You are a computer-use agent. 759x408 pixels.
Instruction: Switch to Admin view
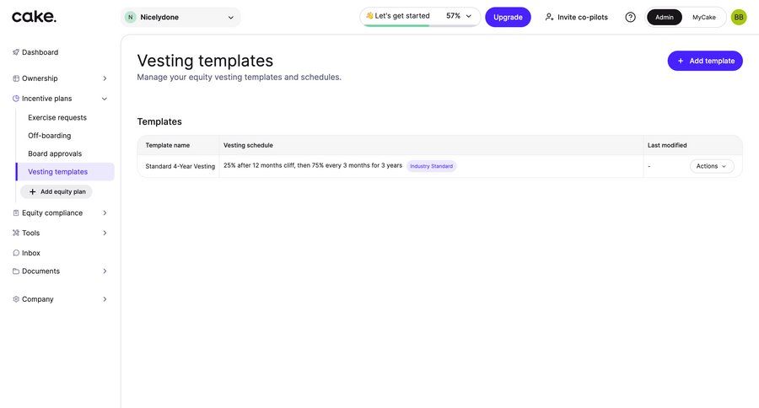point(665,17)
